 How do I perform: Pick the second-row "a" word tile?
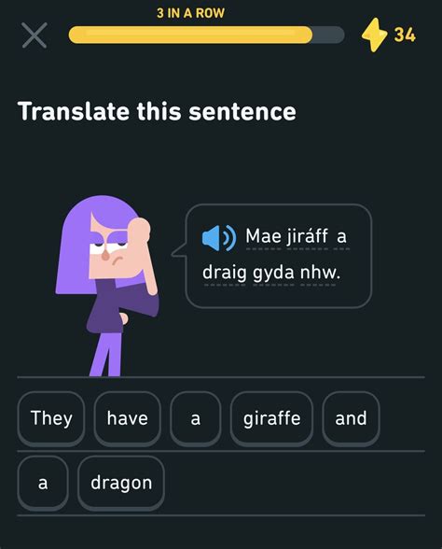(43, 483)
